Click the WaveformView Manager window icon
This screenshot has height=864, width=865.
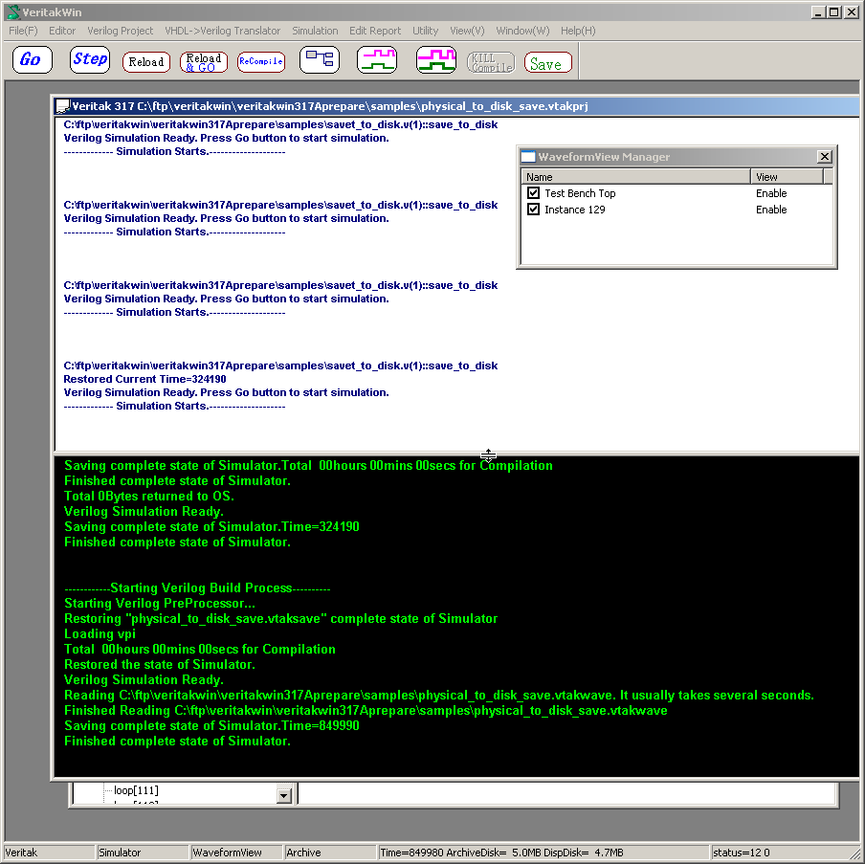528,157
